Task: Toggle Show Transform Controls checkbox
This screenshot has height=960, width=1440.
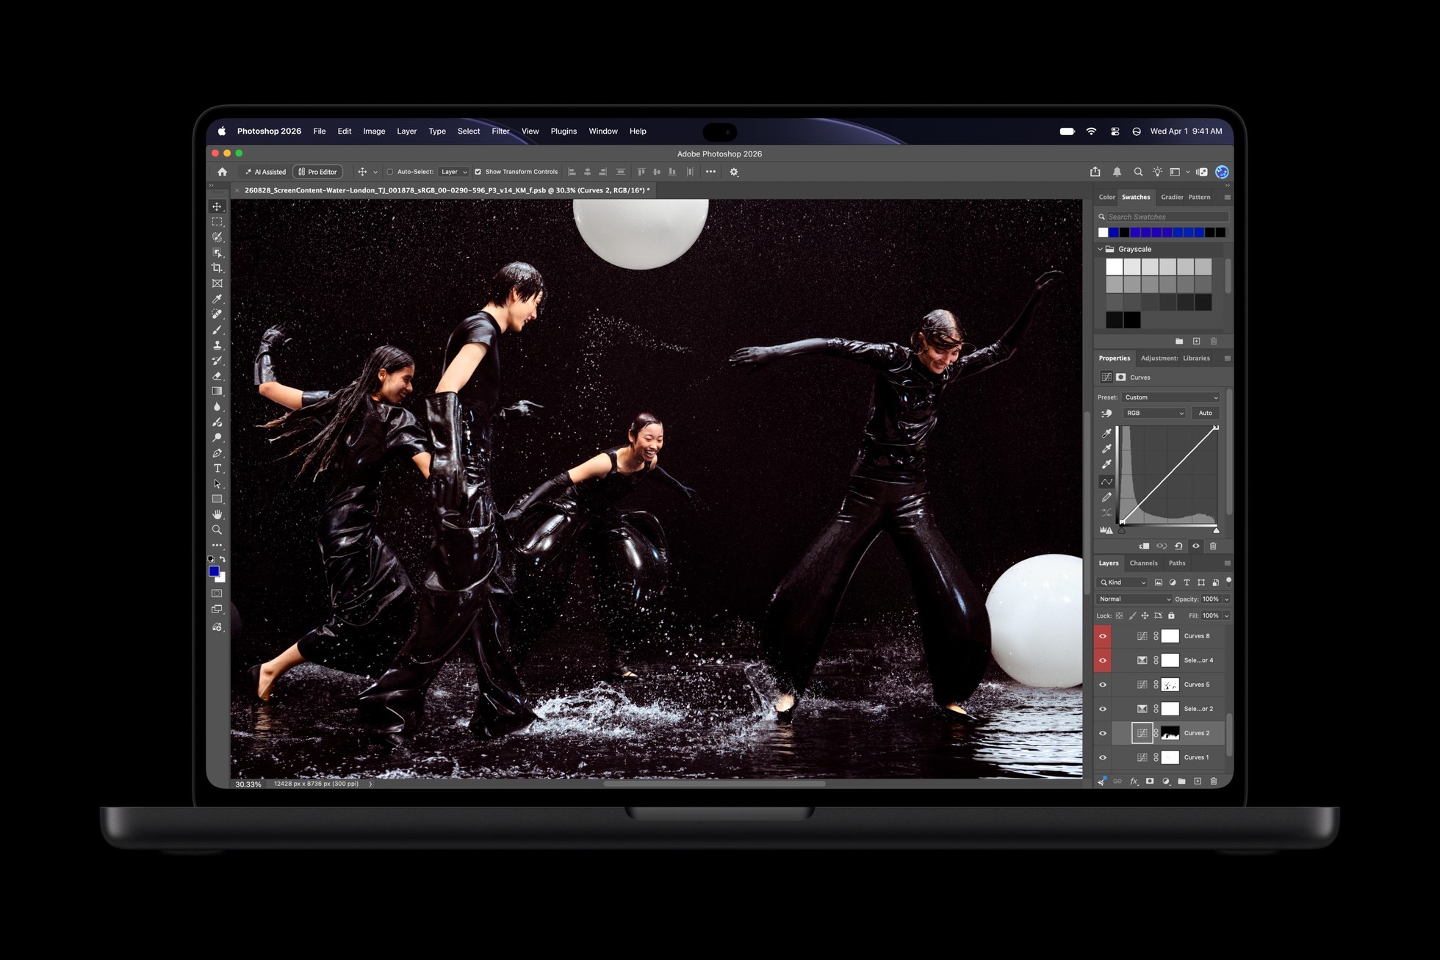Action: (x=478, y=172)
